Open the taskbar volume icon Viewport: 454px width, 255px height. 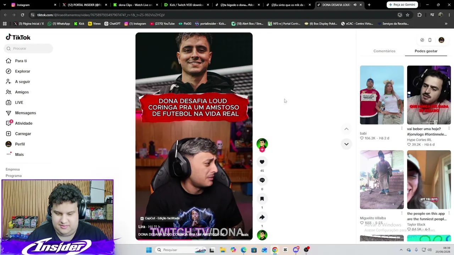click(430, 250)
